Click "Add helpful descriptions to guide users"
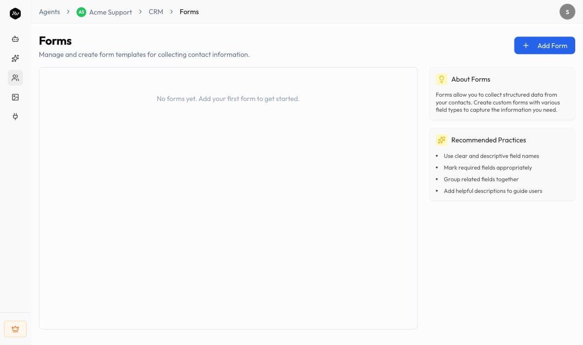This screenshot has width=583, height=345. (x=493, y=191)
